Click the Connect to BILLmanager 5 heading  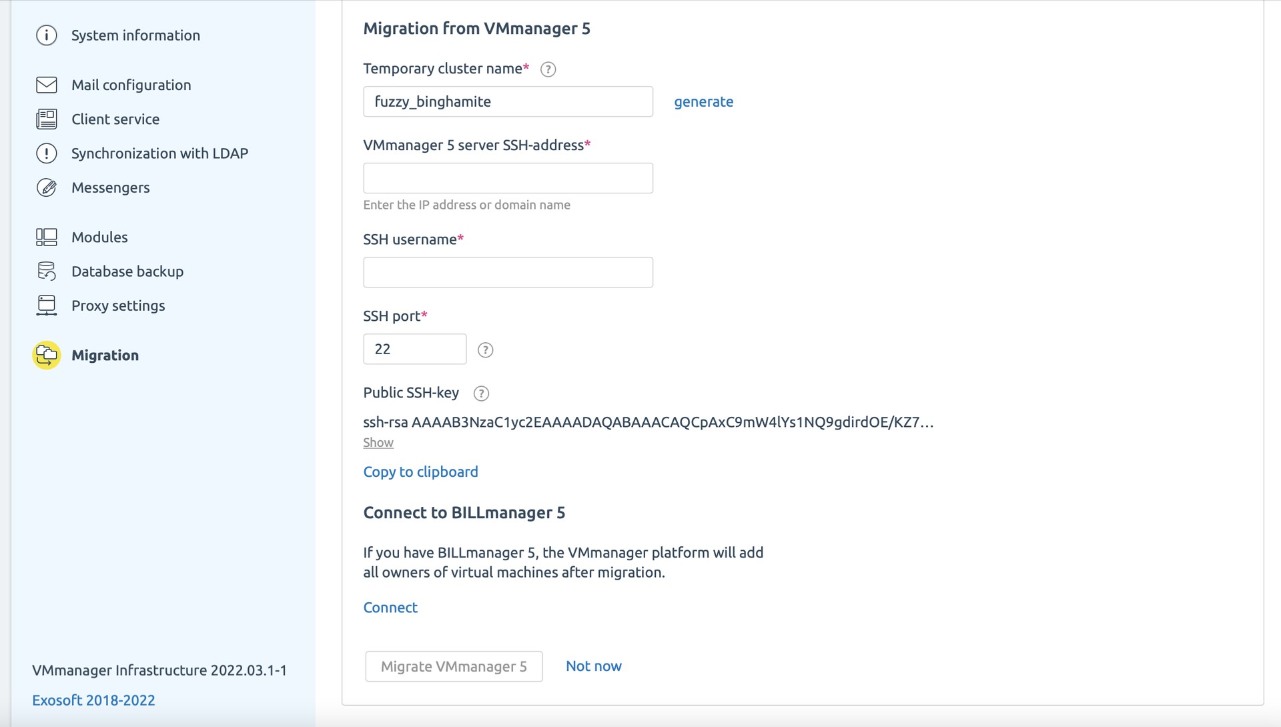tap(464, 513)
